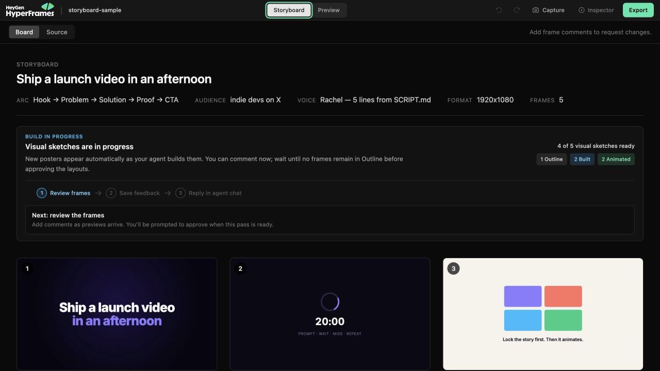
Task: Click the ARC value Hook → Problem → Solution
Action: pos(106,100)
